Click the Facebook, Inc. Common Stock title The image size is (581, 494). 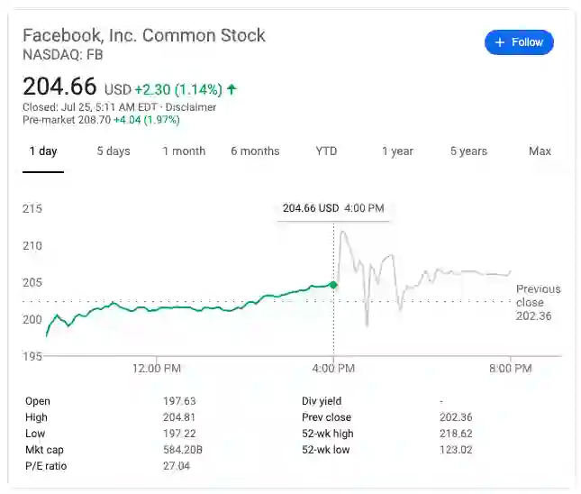pos(144,36)
